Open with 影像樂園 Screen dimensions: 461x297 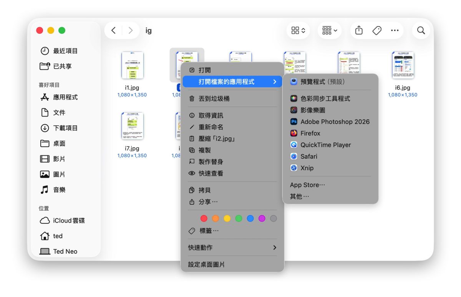(330, 110)
